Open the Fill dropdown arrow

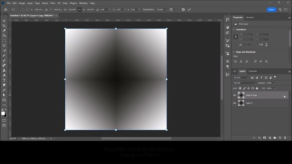point(274,88)
